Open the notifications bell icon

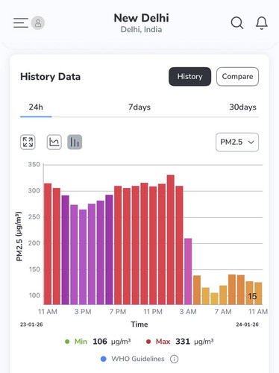pos(262,23)
